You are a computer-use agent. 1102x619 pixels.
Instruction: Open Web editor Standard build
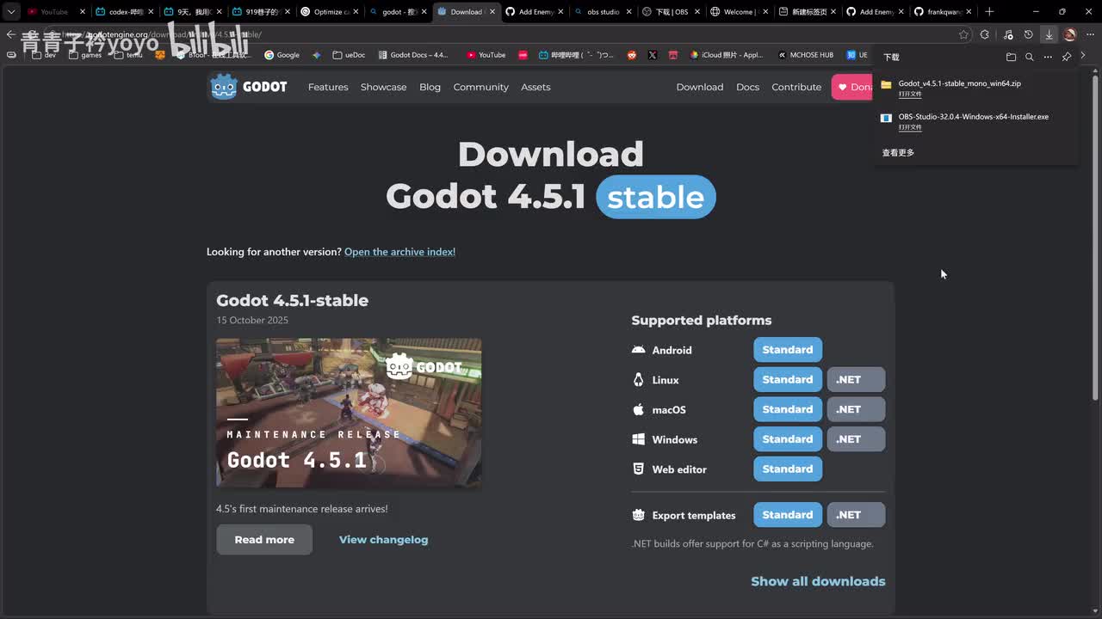788,469
